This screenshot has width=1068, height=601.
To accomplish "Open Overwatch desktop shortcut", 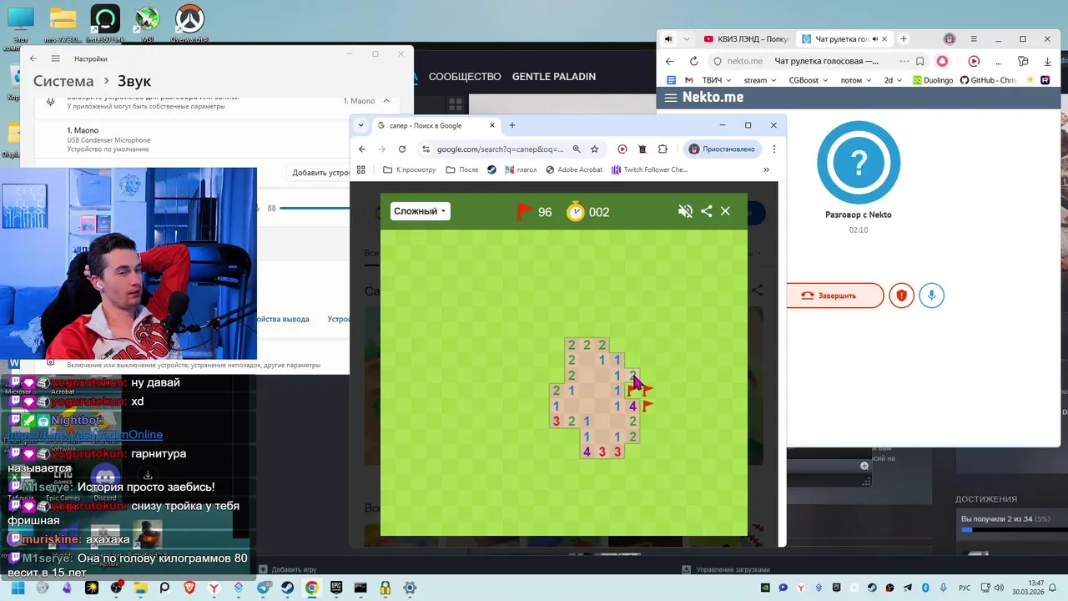I will pyautogui.click(x=190, y=23).
